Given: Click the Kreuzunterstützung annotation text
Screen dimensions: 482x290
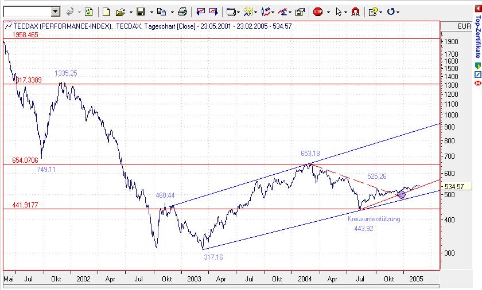Looking at the screenshot, I should (x=374, y=219).
